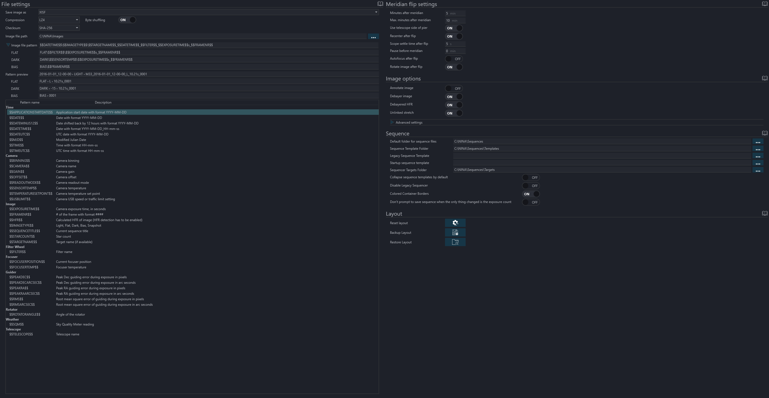The height and width of the screenshot is (398, 769).
Task: Click Pattern name column header
Action: tap(29, 102)
